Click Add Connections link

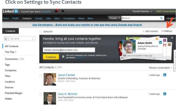166,11
